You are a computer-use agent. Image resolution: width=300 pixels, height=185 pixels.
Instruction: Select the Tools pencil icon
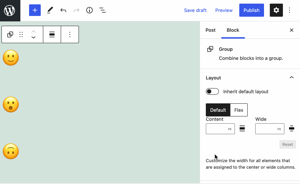click(50, 10)
